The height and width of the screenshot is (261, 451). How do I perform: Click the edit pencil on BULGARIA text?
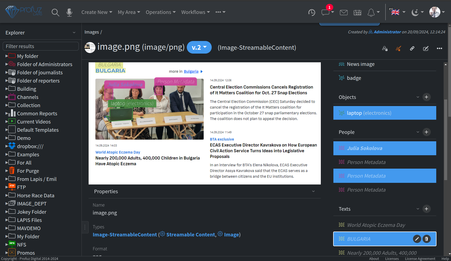point(417,239)
